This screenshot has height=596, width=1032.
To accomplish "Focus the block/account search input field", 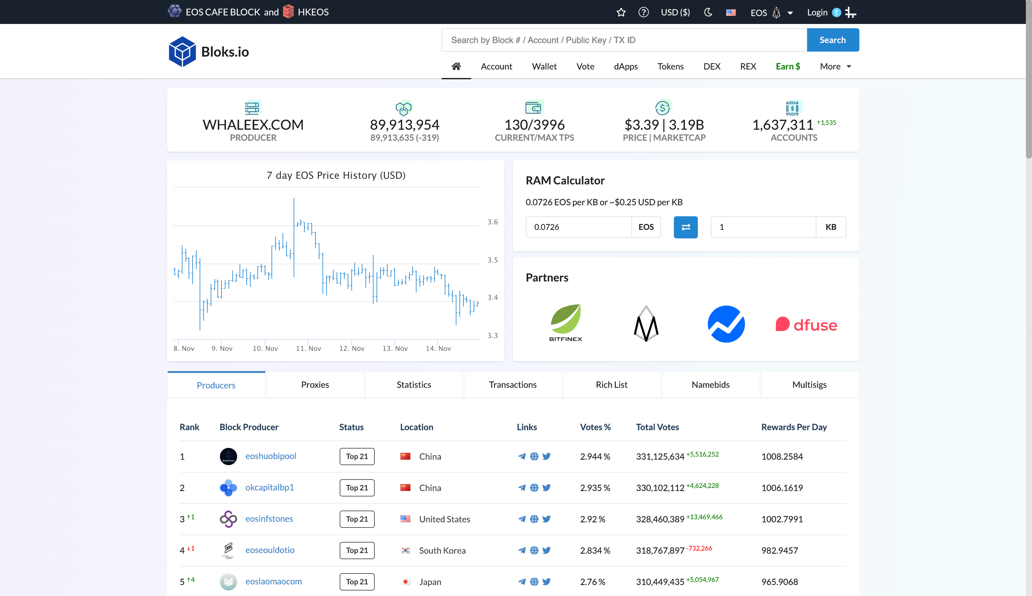I will pos(624,40).
